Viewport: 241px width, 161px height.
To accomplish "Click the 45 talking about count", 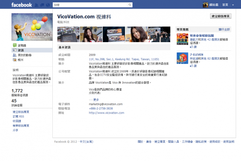I will pyautogui.click(x=14, y=101).
